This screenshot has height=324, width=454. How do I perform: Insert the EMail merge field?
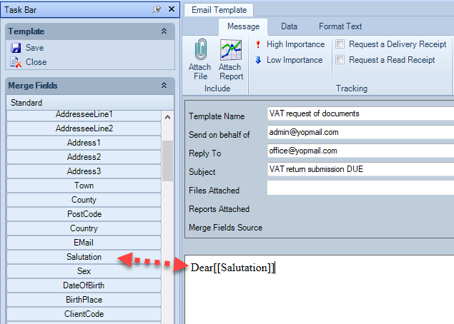tap(84, 243)
